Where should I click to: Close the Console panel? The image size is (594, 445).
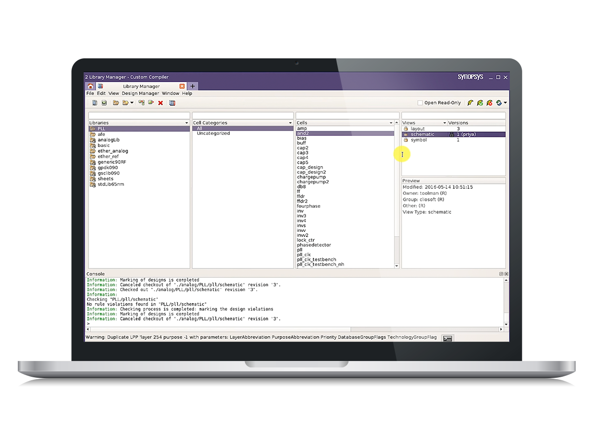[506, 273]
